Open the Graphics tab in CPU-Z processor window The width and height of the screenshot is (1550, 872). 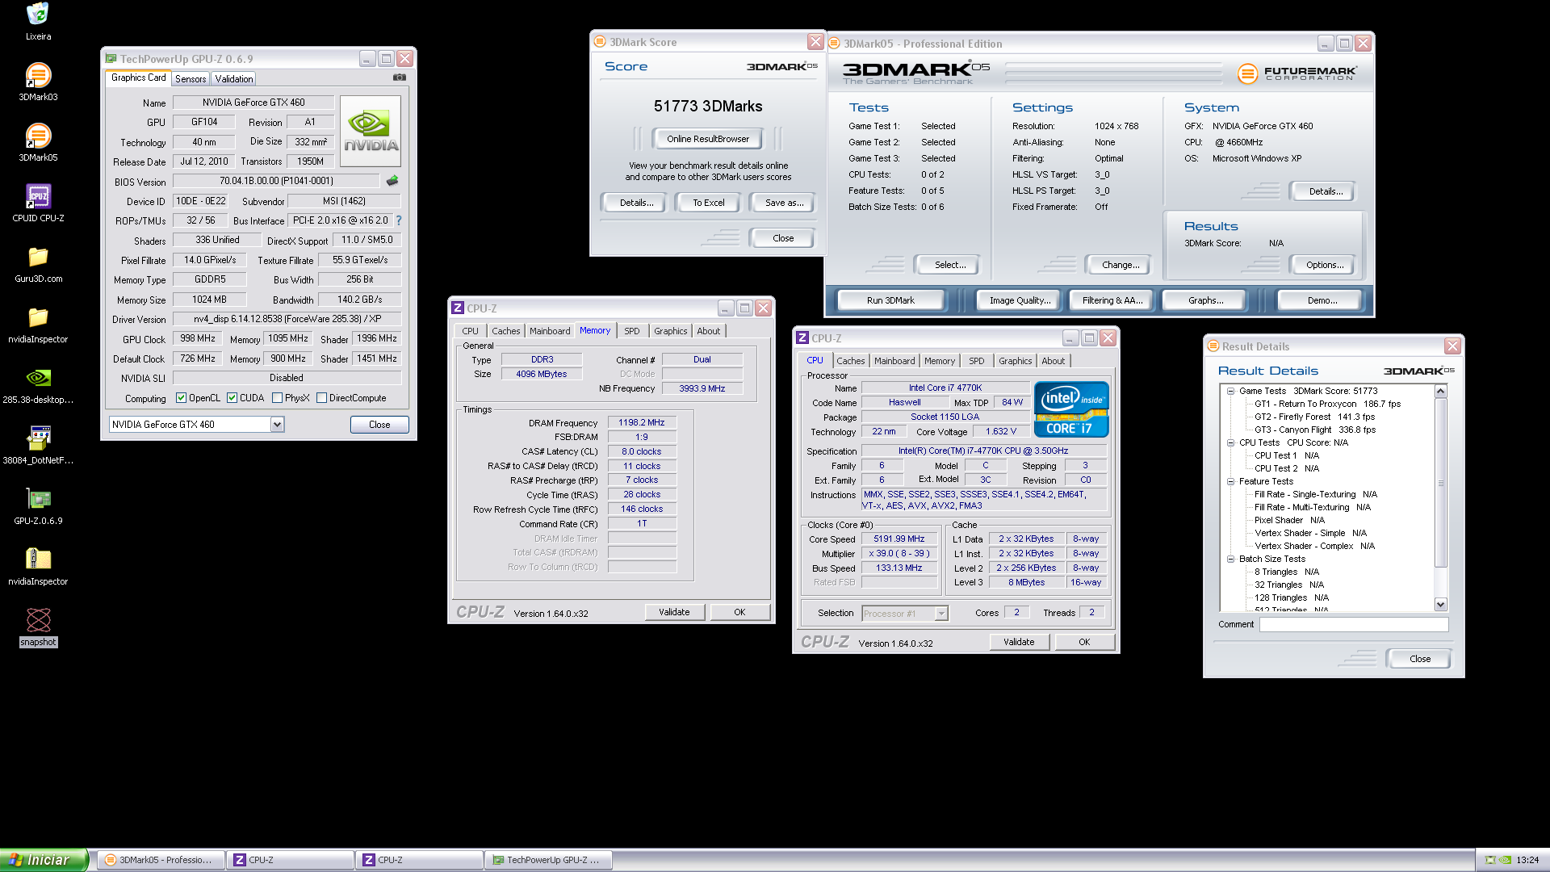(x=1016, y=361)
